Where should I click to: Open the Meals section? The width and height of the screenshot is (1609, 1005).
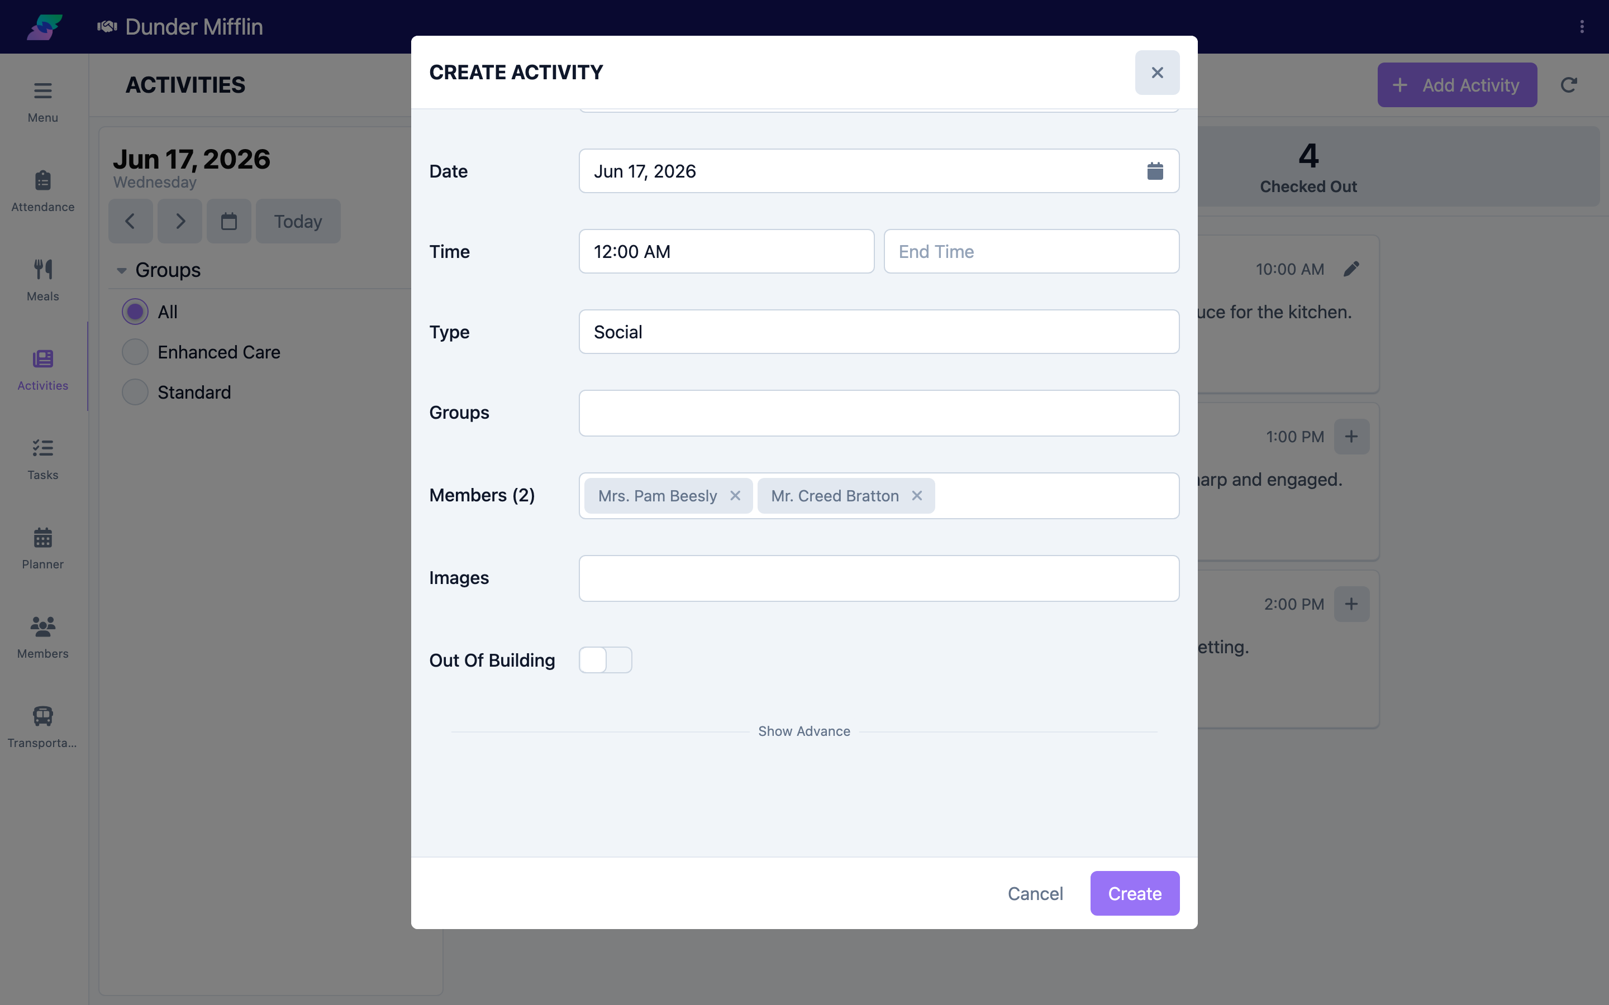[x=42, y=280]
